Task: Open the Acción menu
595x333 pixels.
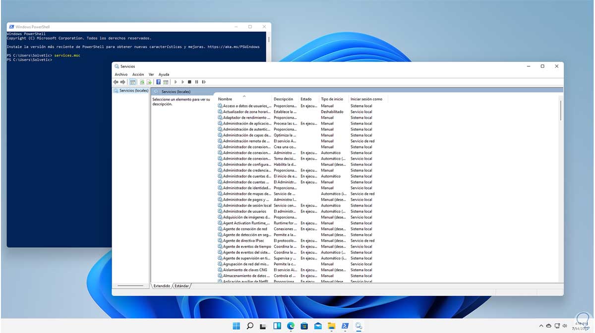Action: (138, 74)
